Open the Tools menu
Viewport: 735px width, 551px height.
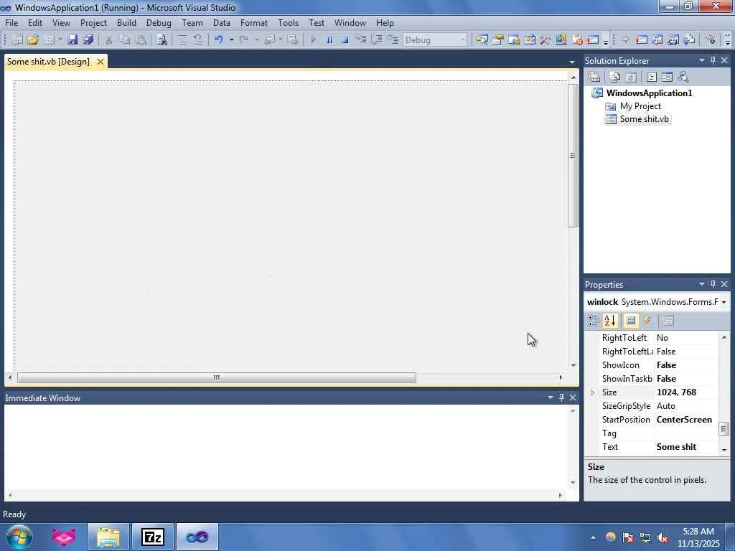point(288,23)
